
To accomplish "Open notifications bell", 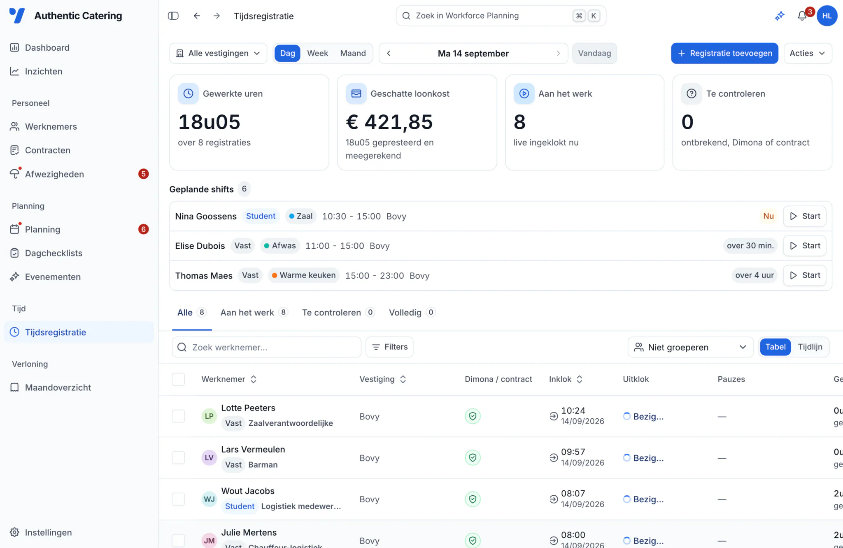I will point(802,16).
